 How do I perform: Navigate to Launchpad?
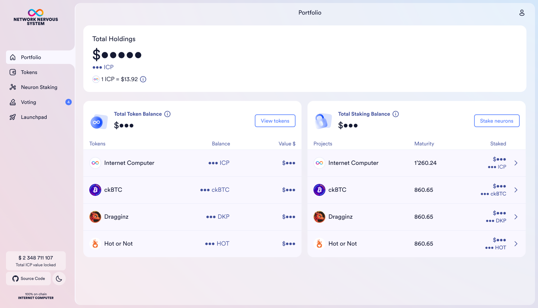tap(34, 117)
